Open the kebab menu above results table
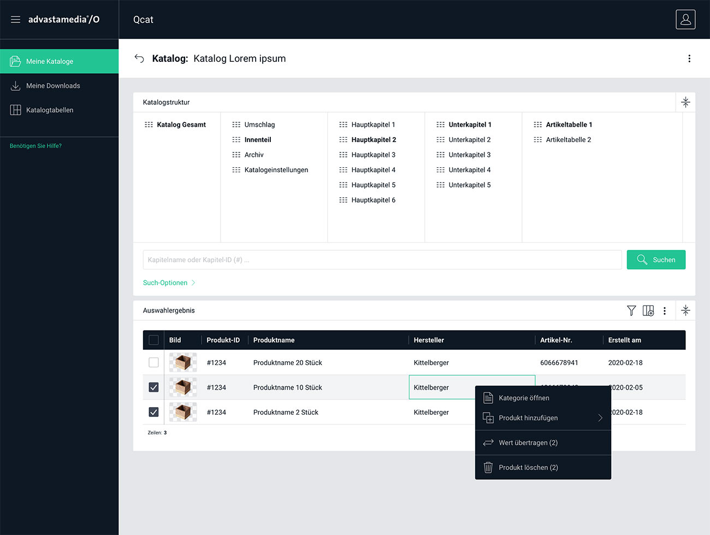This screenshot has width=710, height=535. 665,310
